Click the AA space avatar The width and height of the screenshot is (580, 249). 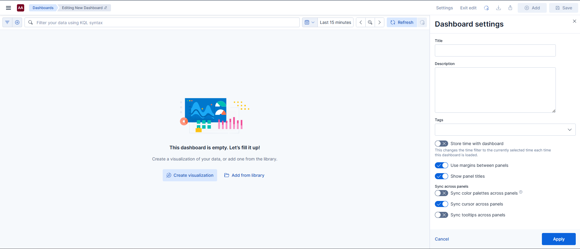click(21, 8)
